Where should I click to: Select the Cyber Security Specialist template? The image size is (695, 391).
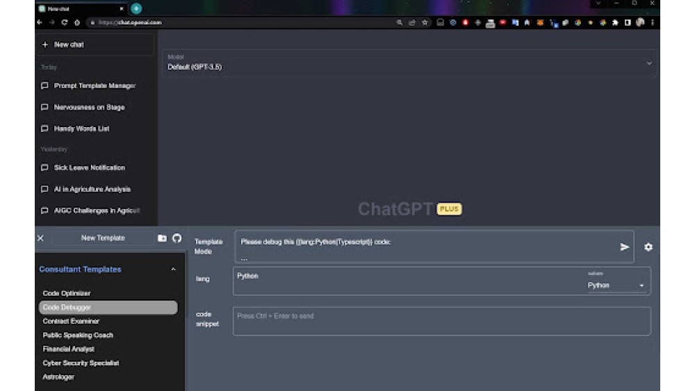(x=81, y=363)
